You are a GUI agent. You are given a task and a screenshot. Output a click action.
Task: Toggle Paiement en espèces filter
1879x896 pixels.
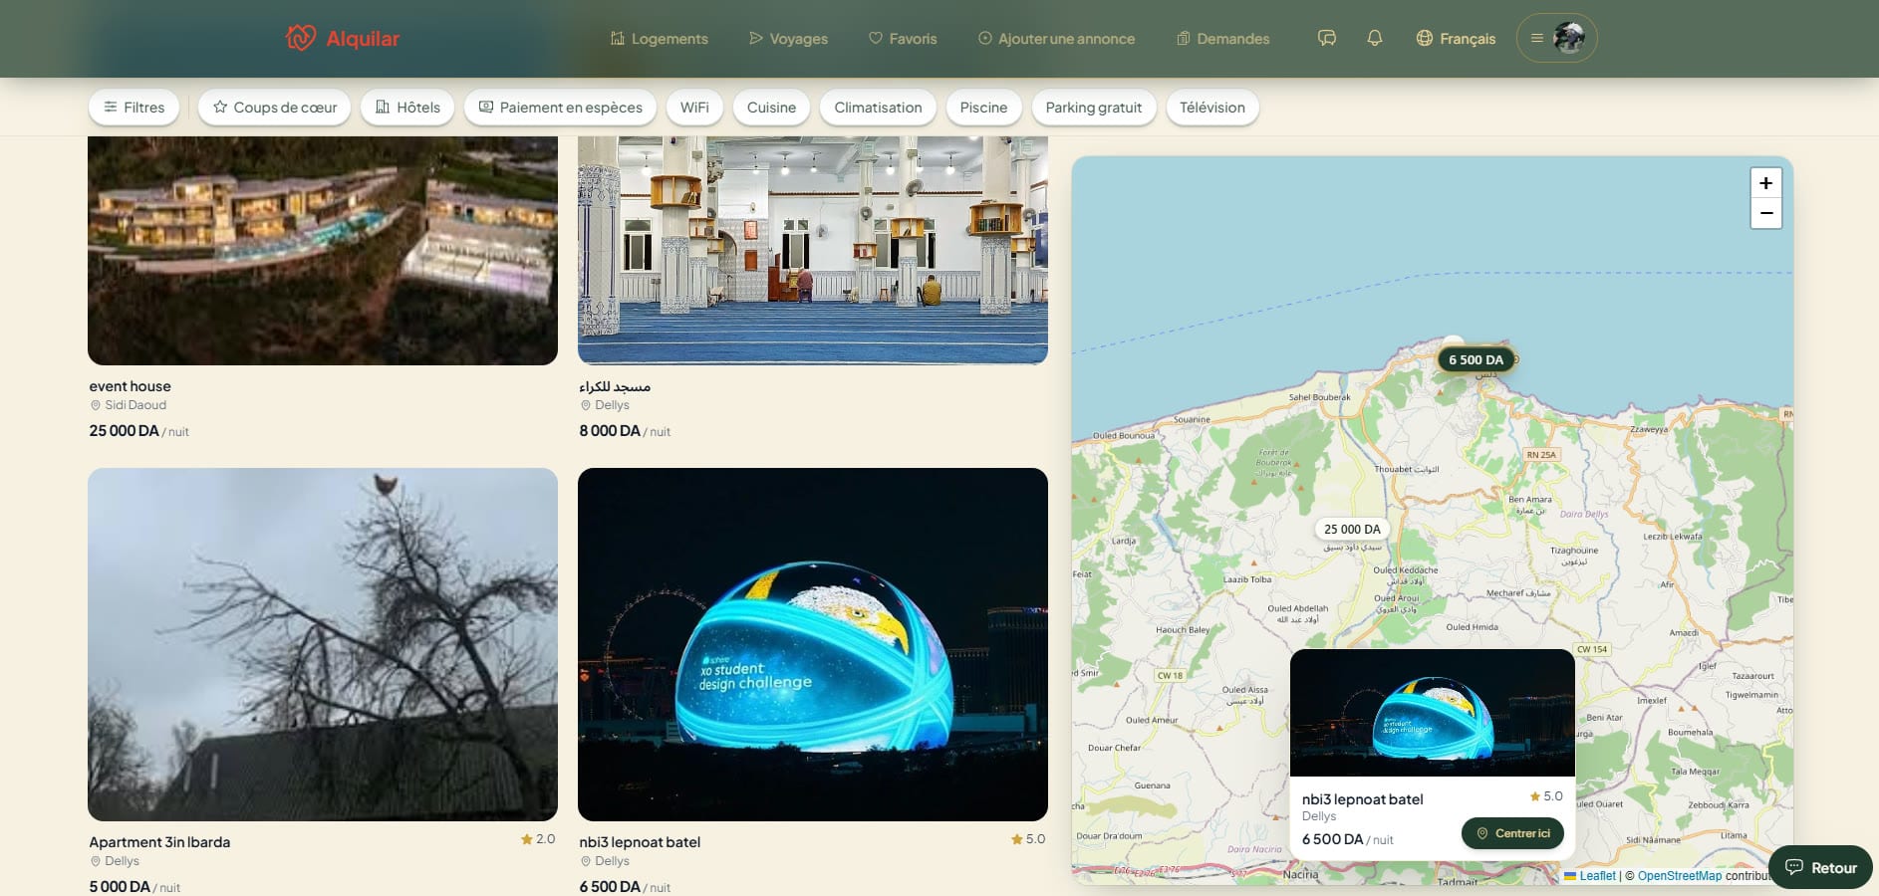pos(560,108)
